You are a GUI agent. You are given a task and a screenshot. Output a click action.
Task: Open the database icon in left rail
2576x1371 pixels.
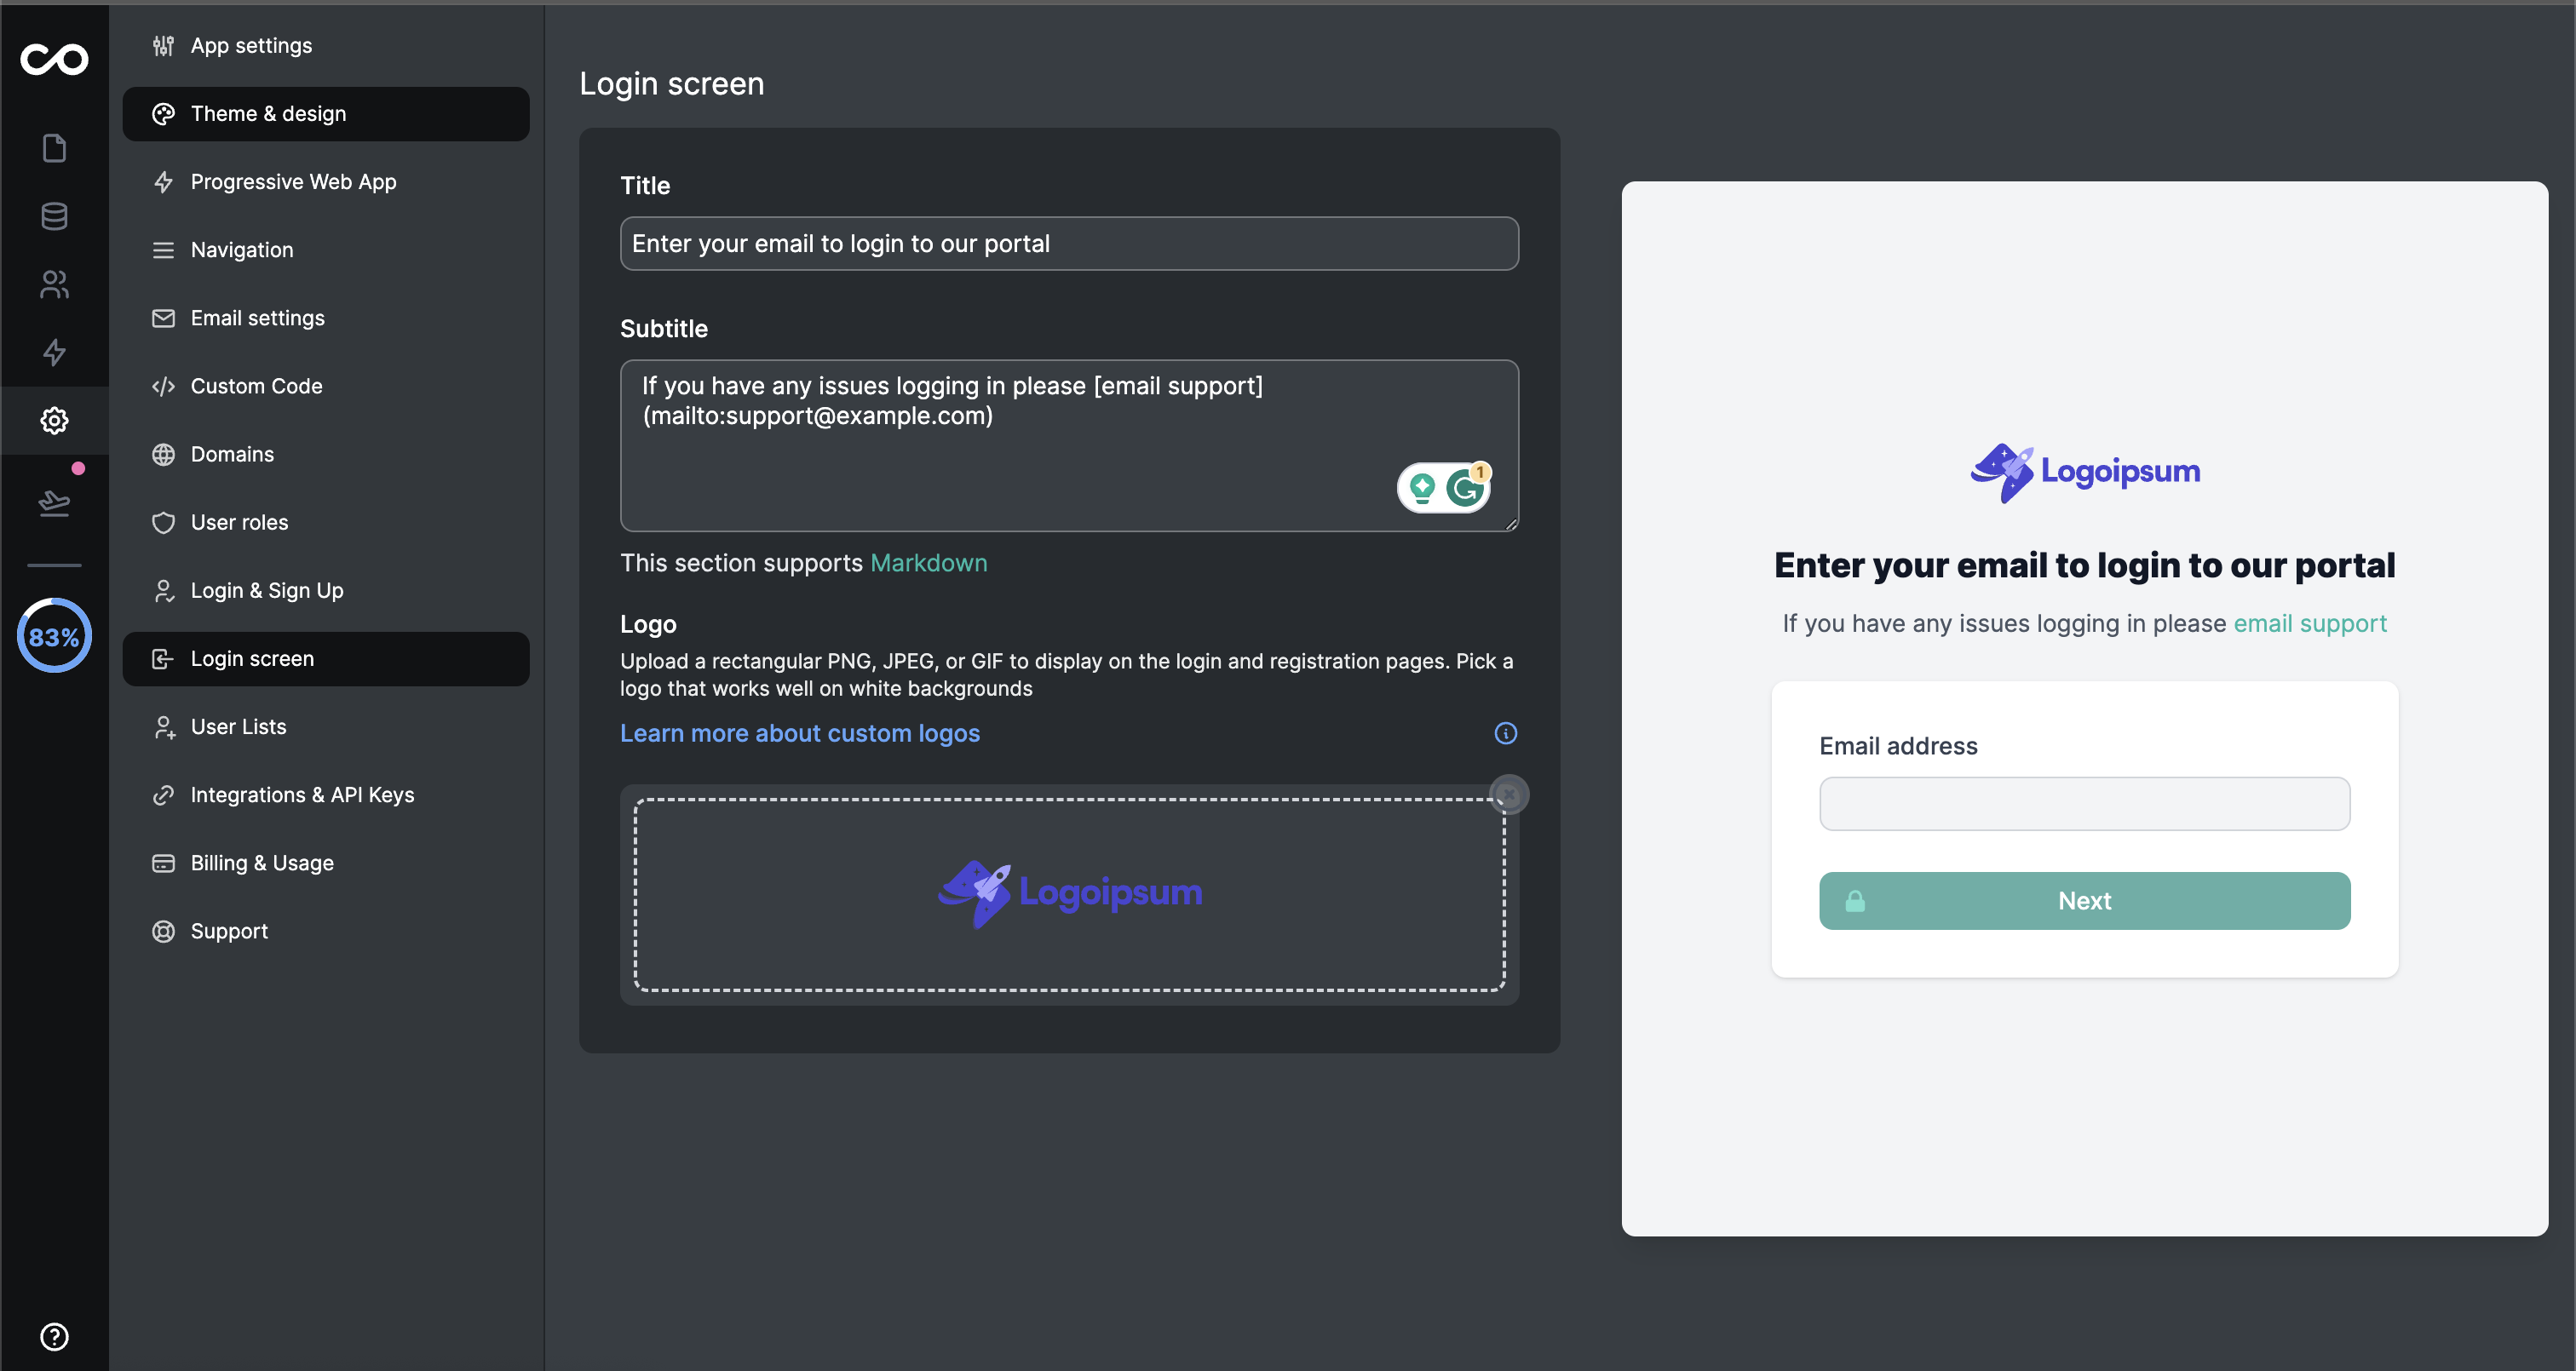(x=54, y=216)
